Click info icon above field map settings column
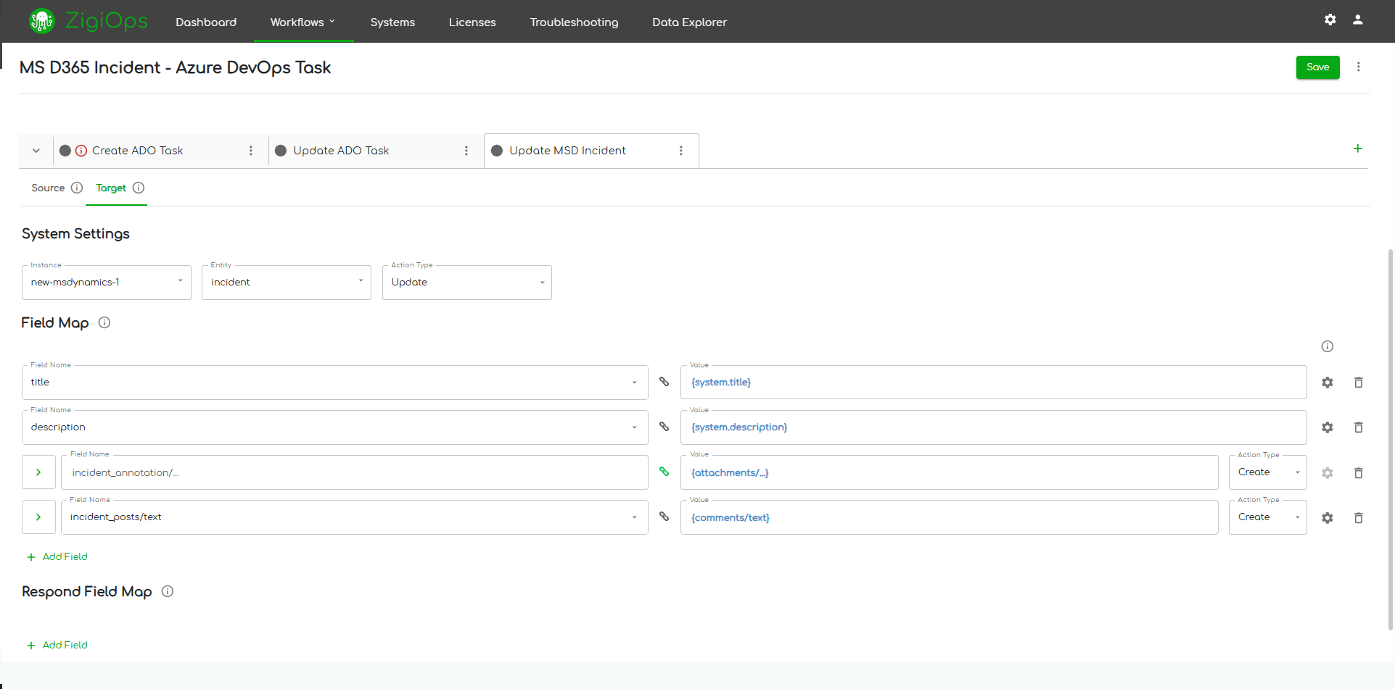1395x689 pixels. coord(1328,346)
